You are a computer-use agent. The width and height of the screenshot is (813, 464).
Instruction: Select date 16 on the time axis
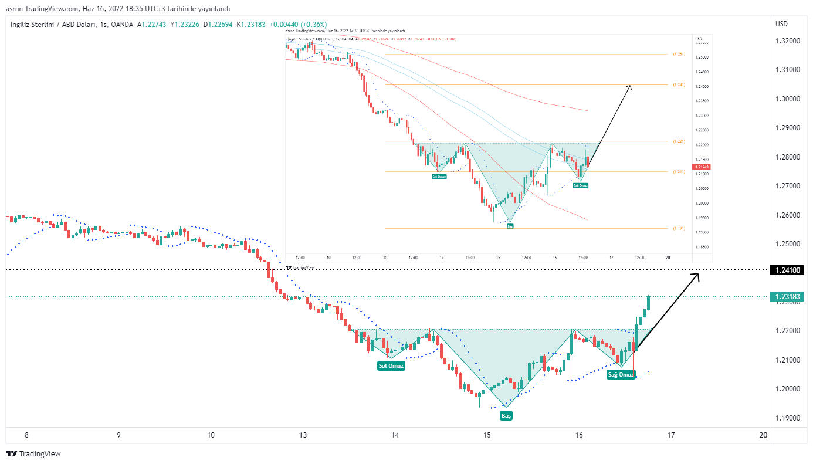tap(579, 435)
